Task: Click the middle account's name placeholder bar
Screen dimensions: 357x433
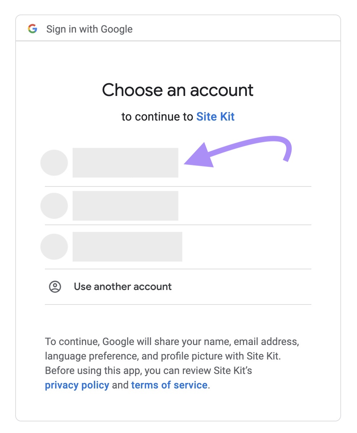Action: coord(125,206)
